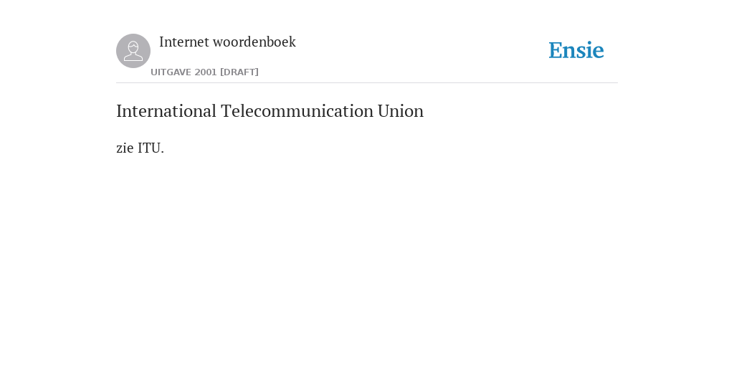Click the horizontal divider line under the header
This screenshot has height=367, width=734.
tap(367, 83)
